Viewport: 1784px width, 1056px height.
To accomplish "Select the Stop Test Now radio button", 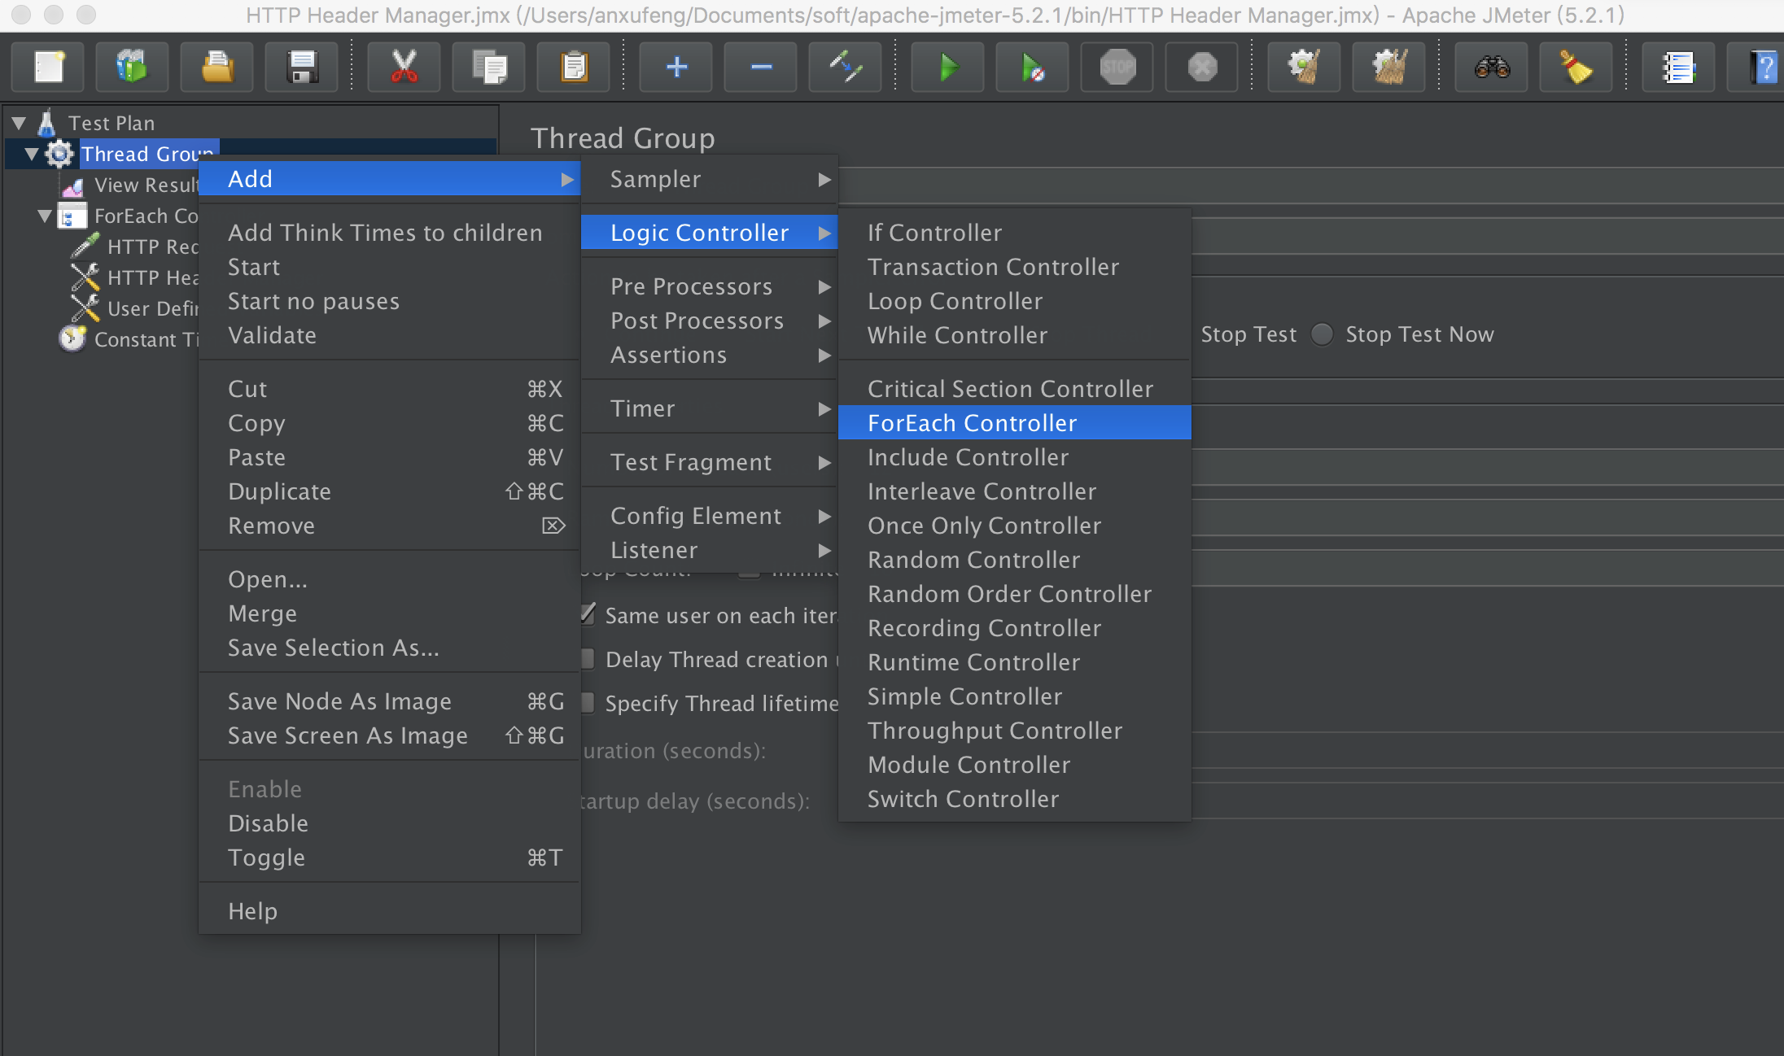I will [1323, 334].
